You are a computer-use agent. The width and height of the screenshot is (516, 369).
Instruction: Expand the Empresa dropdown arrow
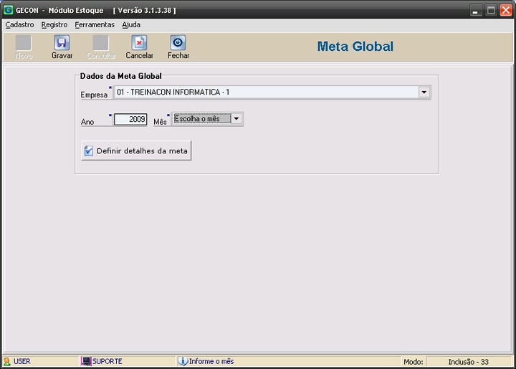pyautogui.click(x=424, y=92)
